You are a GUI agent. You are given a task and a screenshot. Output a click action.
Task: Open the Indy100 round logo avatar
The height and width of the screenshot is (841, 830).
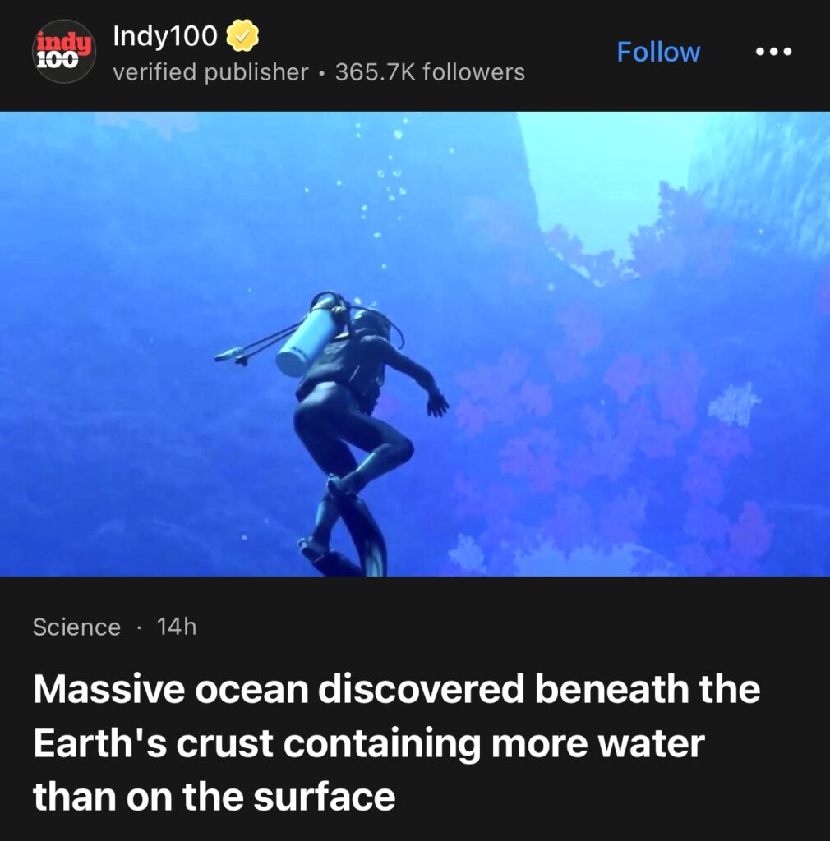pyautogui.click(x=64, y=52)
